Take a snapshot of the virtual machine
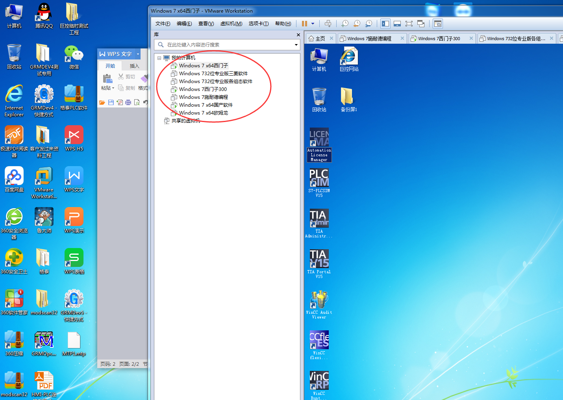563x400 pixels. 345,24
